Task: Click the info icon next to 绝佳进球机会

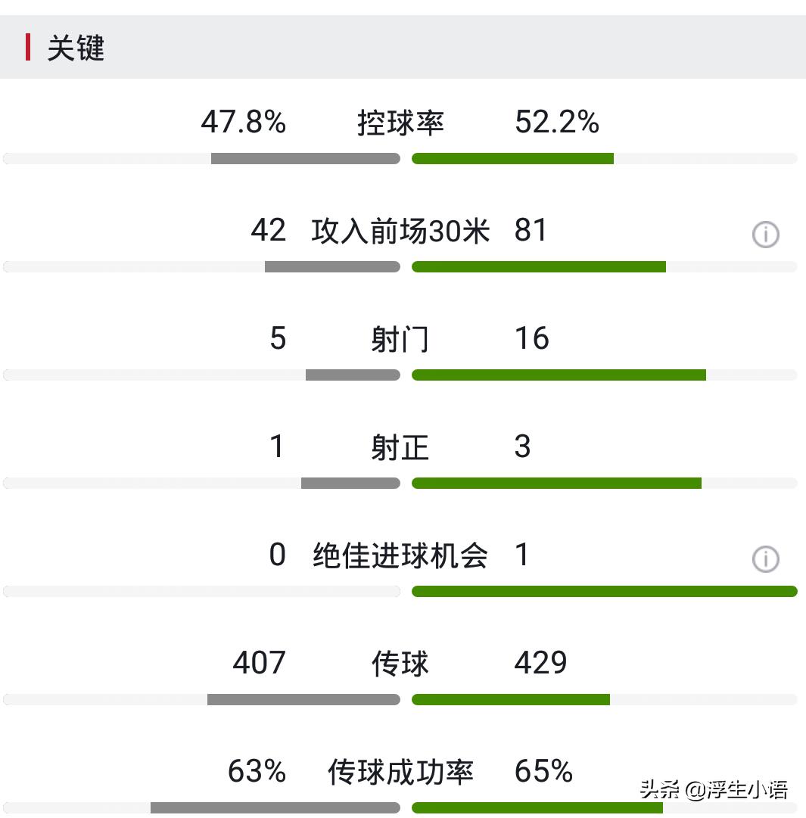Action: click(x=765, y=560)
